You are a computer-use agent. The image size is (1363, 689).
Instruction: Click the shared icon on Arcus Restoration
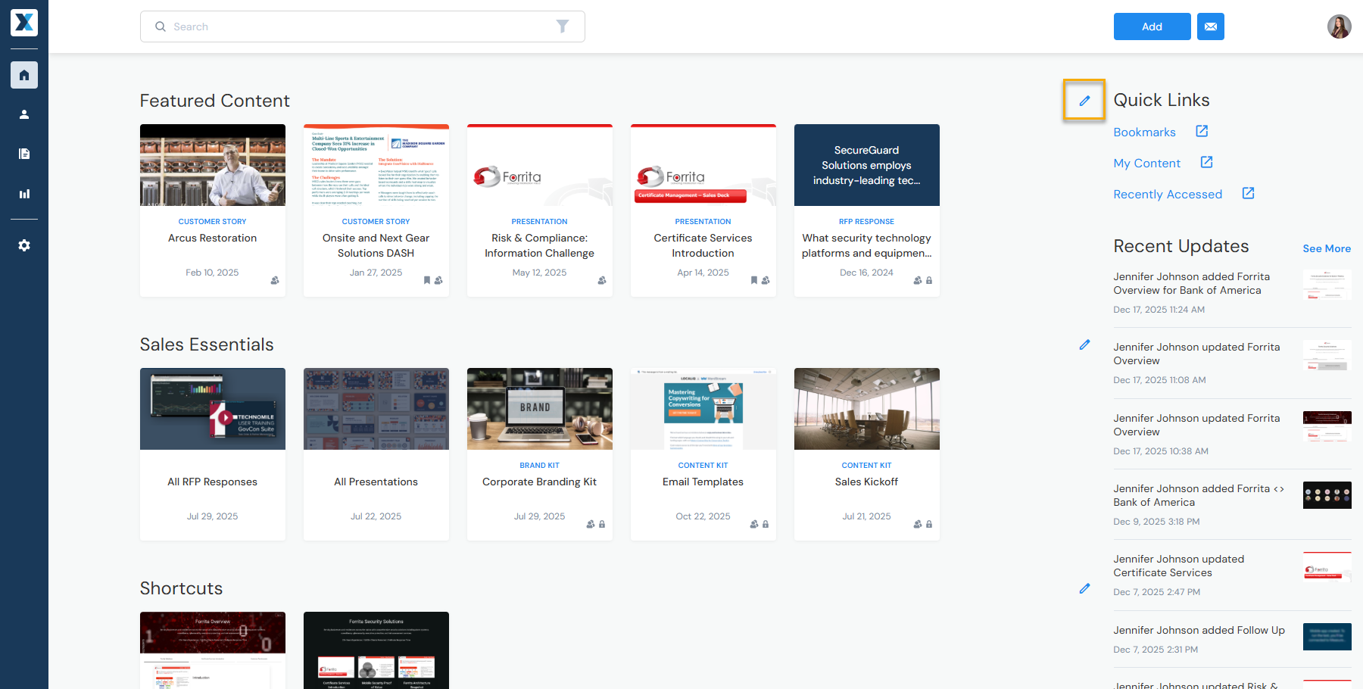point(275,280)
